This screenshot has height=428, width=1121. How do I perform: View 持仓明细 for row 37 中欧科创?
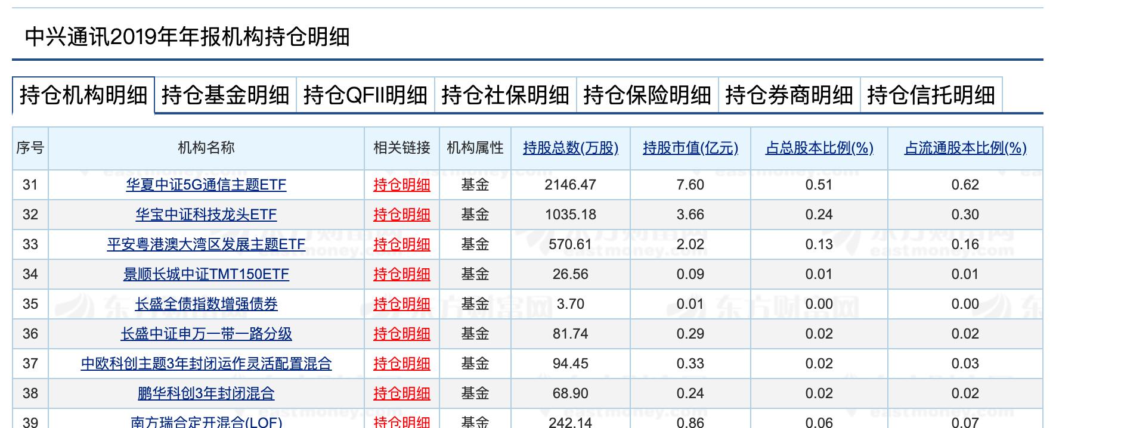coord(402,364)
